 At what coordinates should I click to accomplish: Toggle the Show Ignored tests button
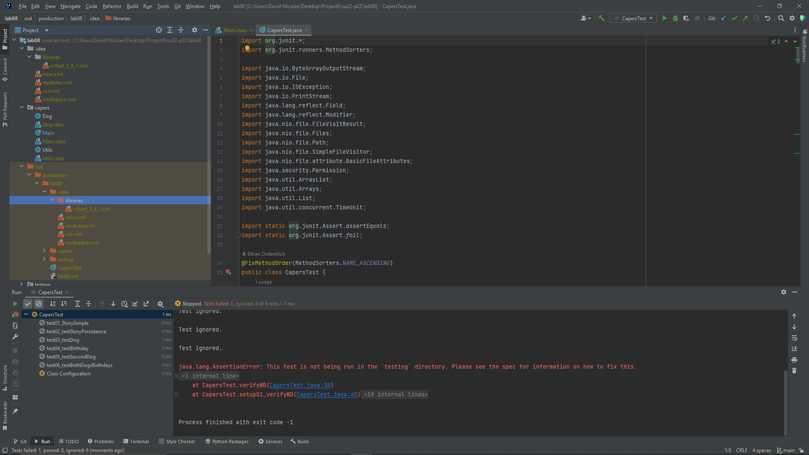[x=39, y=304]
